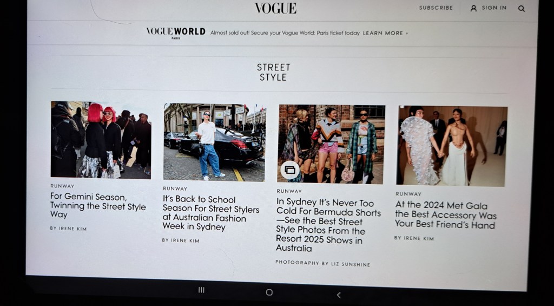The height and width of the screenshot is (306, 554).
Task: Tap the Android recent apps button
Action: 201,290
